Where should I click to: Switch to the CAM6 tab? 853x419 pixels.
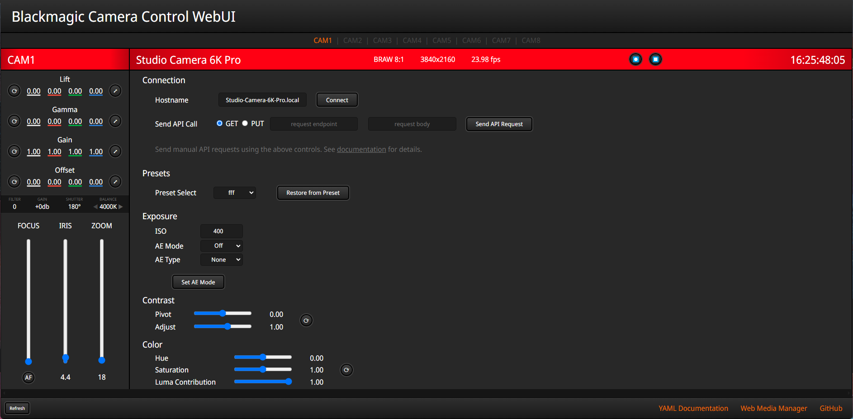click(471, 41)
